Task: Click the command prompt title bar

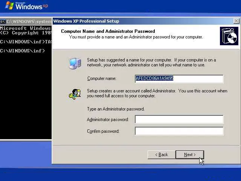Action: (26, 21)
